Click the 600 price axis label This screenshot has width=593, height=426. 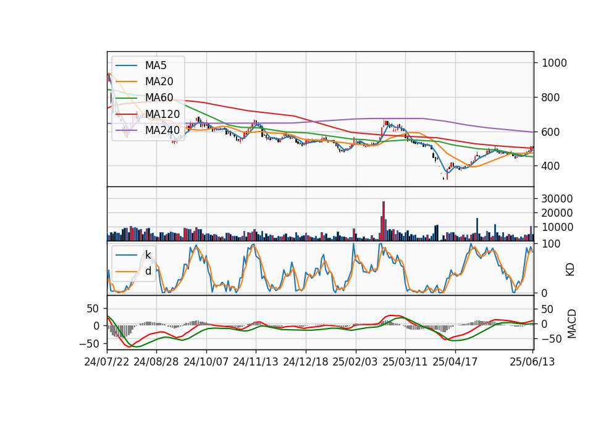coord(551,132)
